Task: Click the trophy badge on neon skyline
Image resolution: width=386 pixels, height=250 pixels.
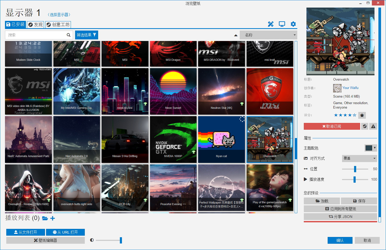Action: pyautogui.click(x=145, y=104)
